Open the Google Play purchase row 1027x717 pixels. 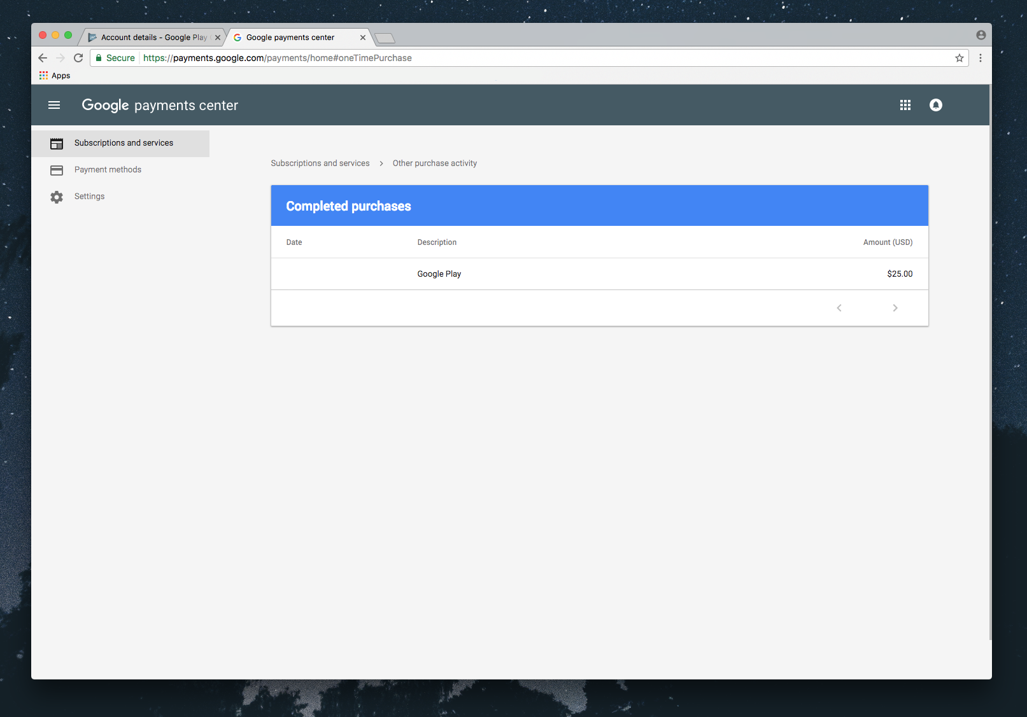pyautogui.click(x=599, y=274)
